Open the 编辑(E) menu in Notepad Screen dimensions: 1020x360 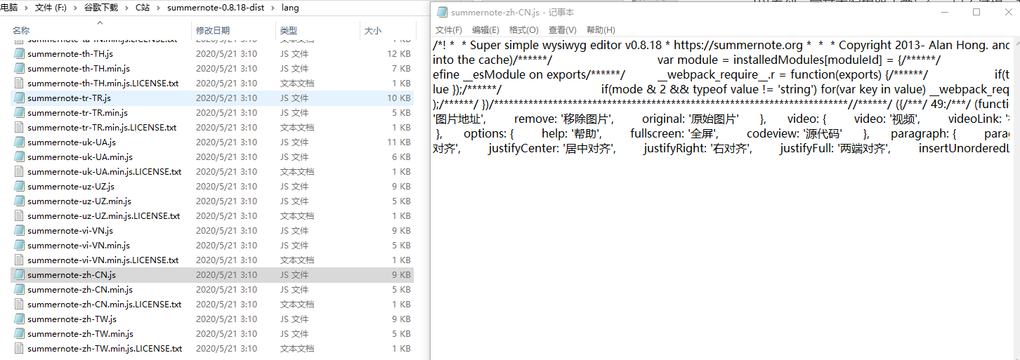click(x=485, y=30)
